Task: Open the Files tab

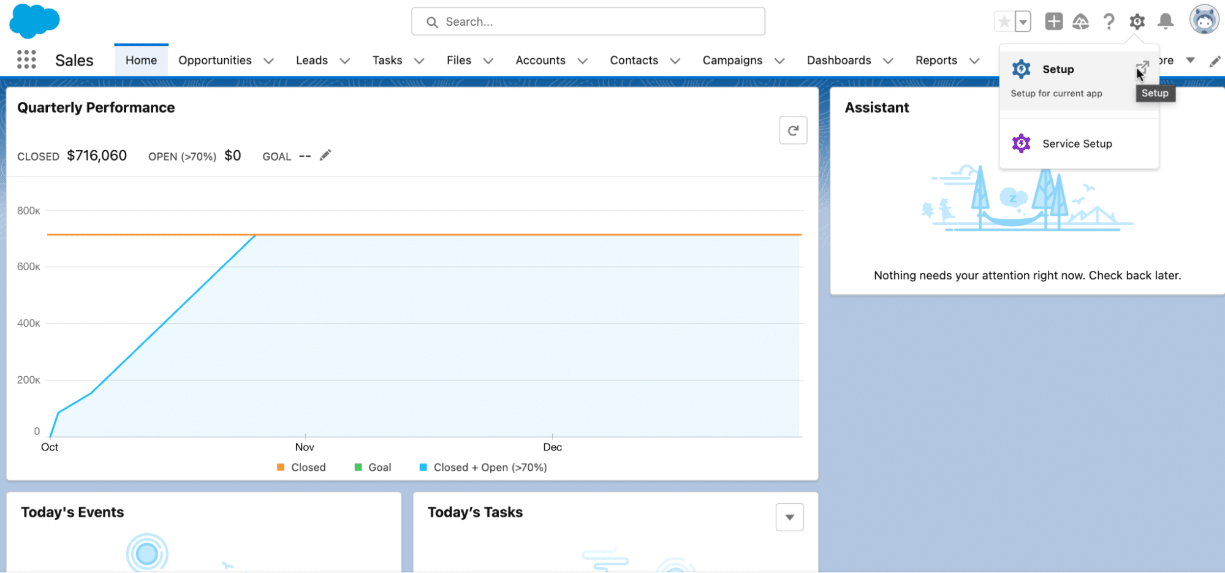Action: (459, 60)
